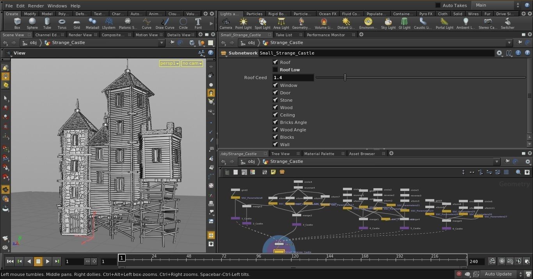Enable the Auto Takes checkbox
This screenshot has height=279, width=533.
pyautogui.click(x=438, y=5)
